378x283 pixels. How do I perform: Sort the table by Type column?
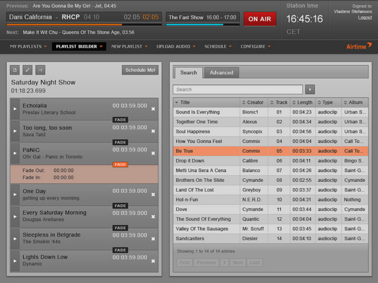point(328,102)
